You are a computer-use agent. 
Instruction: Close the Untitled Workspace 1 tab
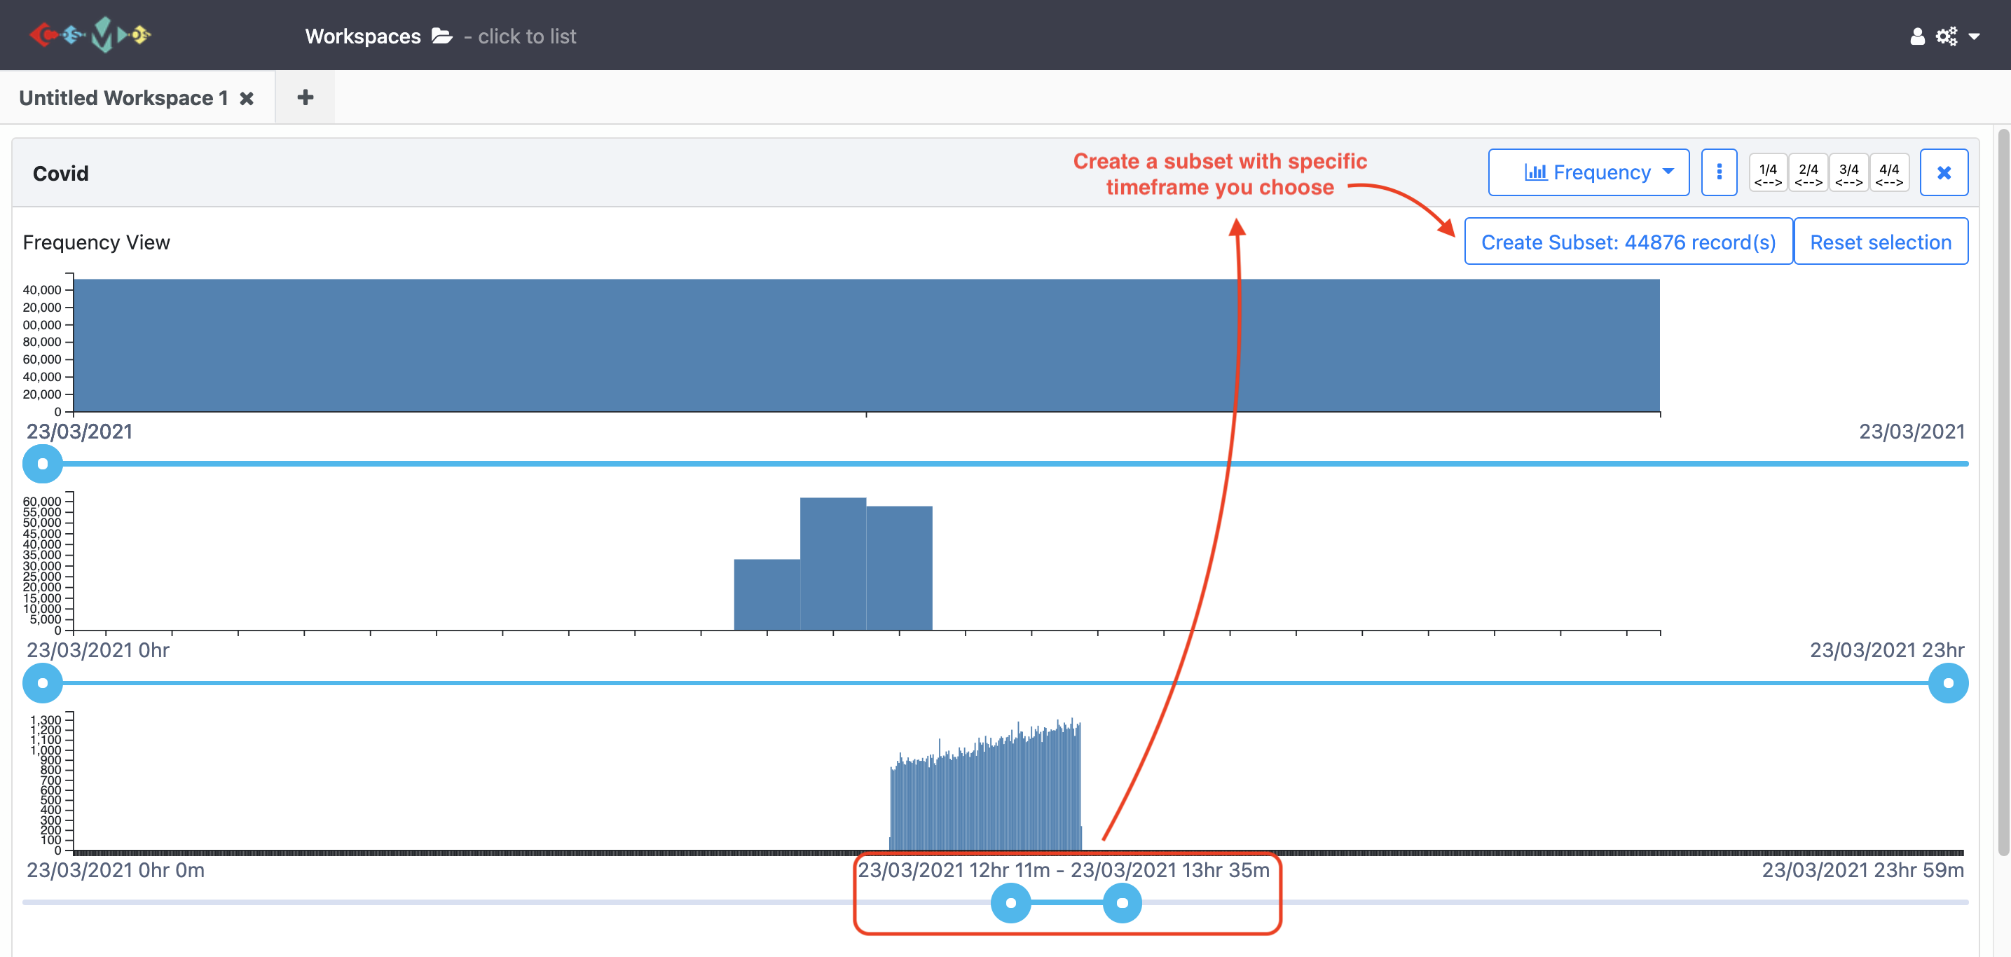point(247,98)
